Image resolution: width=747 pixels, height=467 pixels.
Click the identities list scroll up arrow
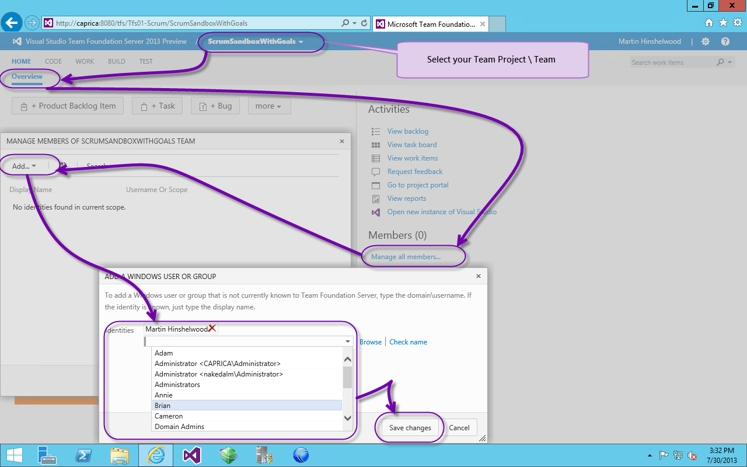[x=348, y=360]
